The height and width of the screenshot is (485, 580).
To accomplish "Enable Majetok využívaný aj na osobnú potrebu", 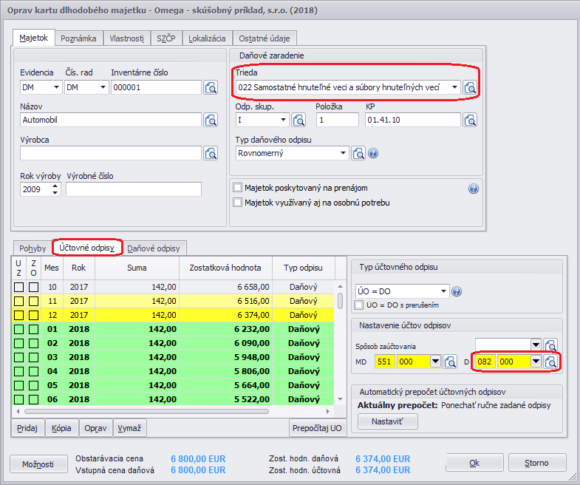I will click(x=237, y=203).
